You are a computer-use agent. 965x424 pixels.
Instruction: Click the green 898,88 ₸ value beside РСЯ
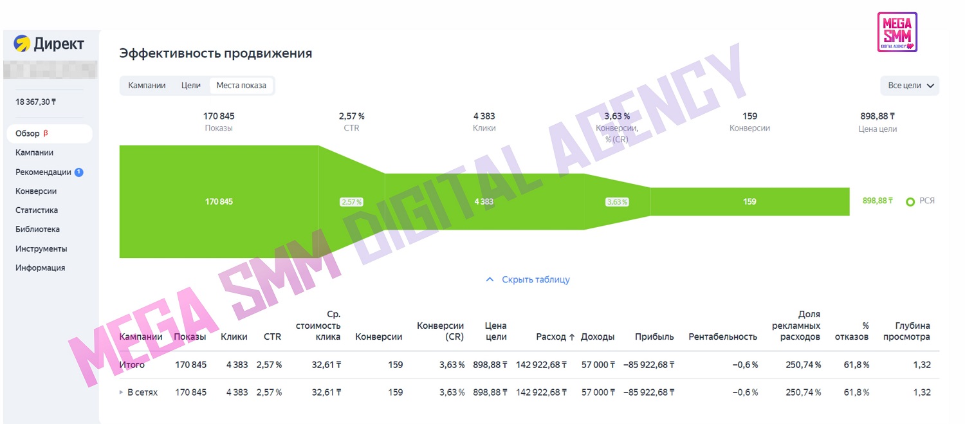(878, 201)
